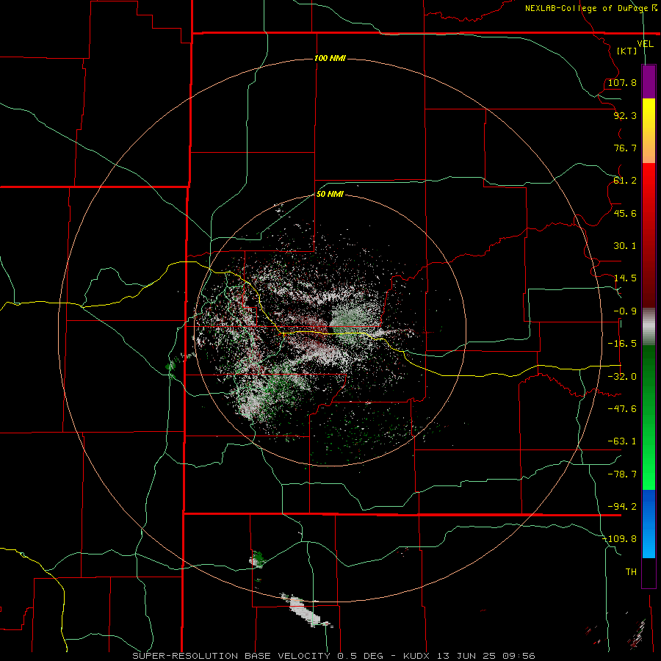Click the purple segment of the velocity scale
Screen dimensions: 661x661
coord(649,82)
